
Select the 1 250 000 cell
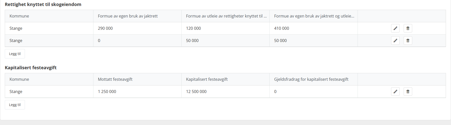coord(137,91)
